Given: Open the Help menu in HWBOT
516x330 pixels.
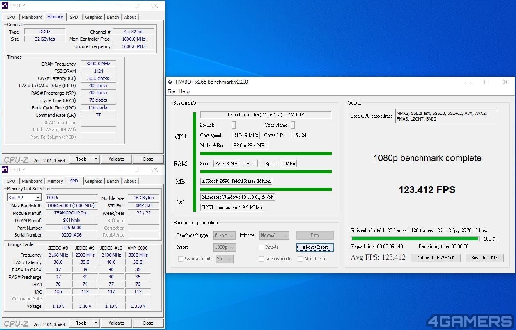Looking at the screenshot, I should [x=184, y=91].
